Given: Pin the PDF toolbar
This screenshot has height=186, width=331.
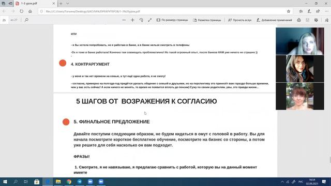Looking at the screenshot, I should [326, 20].
